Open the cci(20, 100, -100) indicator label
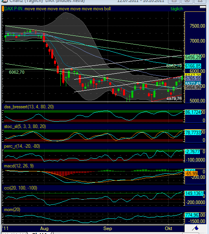Image resolution: width=209 pixels, height=234 pixels. coord(21,188)
